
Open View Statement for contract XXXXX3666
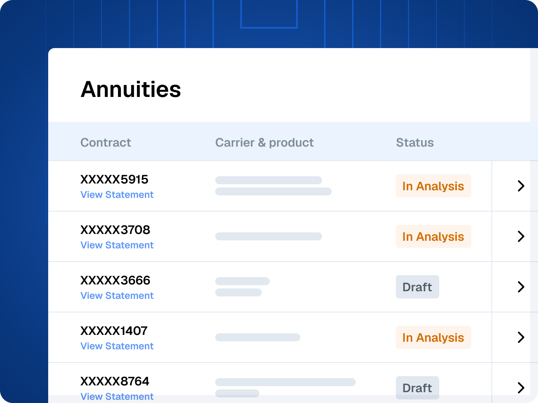point(117,296)
